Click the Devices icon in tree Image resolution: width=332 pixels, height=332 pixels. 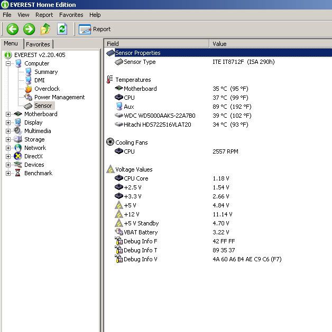18,165
